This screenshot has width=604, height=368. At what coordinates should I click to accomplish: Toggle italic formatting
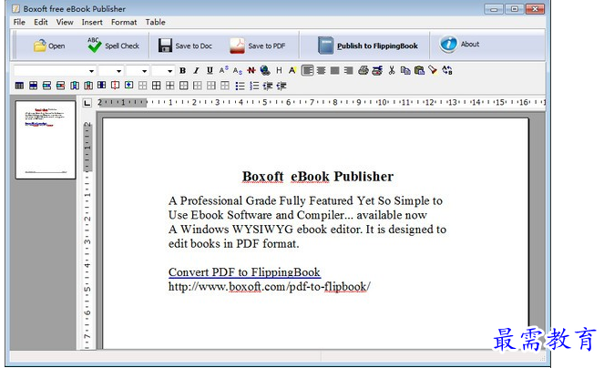[196, 70]
